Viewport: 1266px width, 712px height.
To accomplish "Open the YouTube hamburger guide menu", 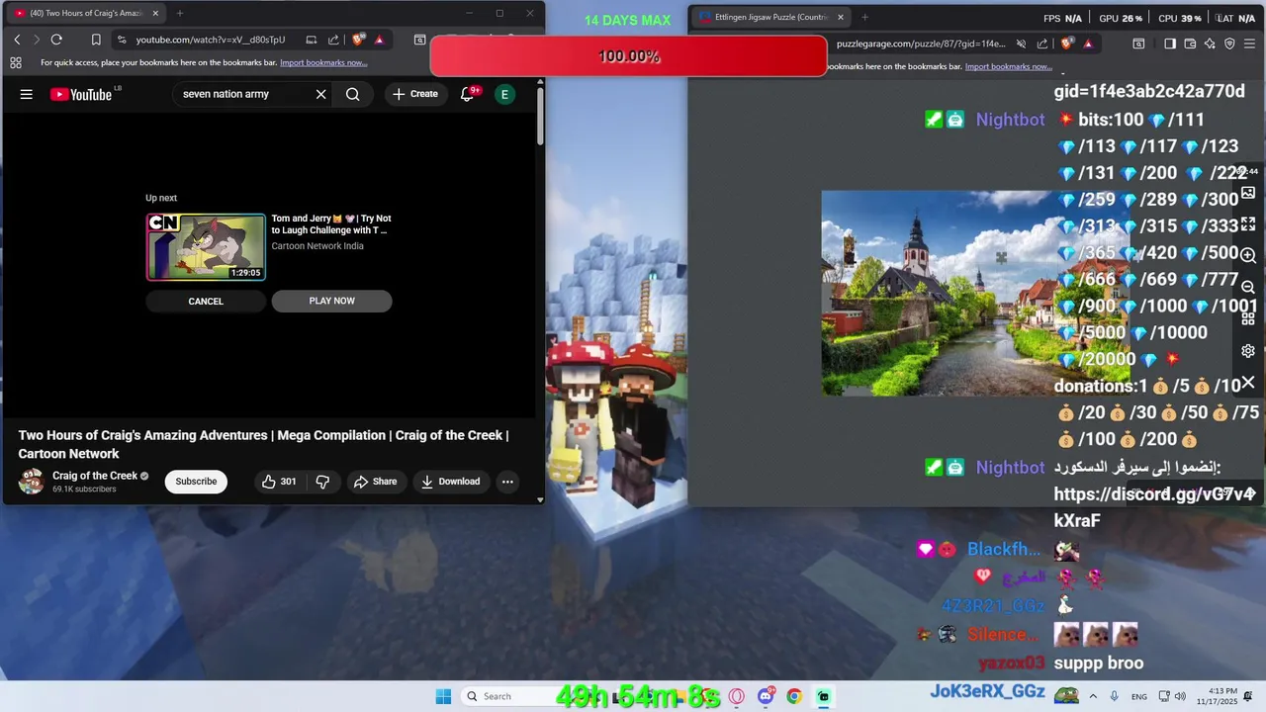I will tap(27, 94).
